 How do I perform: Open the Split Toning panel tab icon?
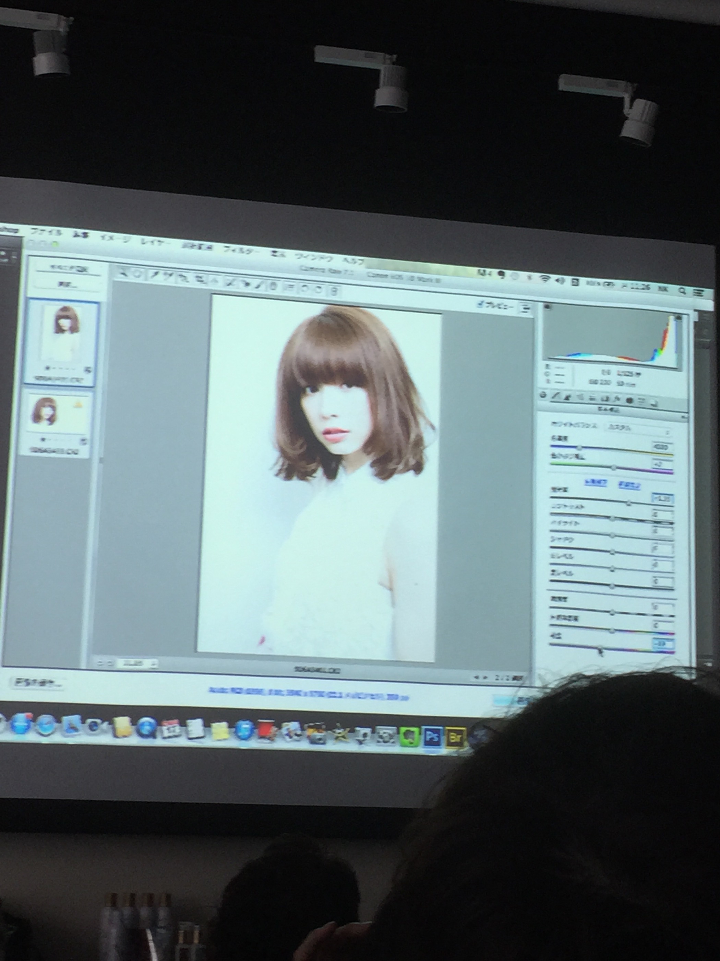coord(592,398)
